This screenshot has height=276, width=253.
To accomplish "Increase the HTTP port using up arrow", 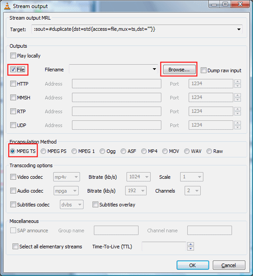I will pos(238,82).
